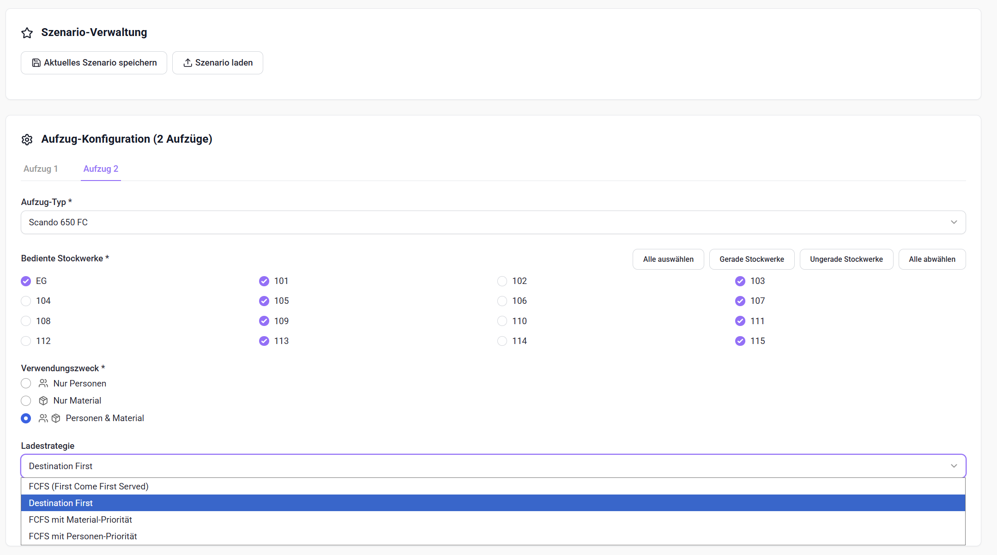Screen dimensions: 997x555
Task: Click Gerade Stockwerke button
Action: (752, 259)
